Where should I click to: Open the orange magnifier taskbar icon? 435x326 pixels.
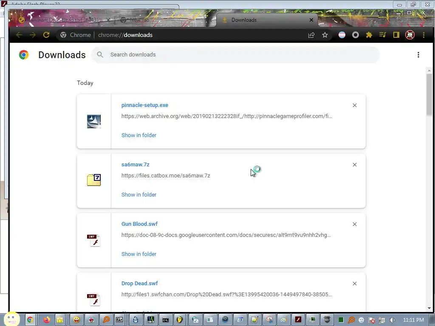(x=106, y=320)
